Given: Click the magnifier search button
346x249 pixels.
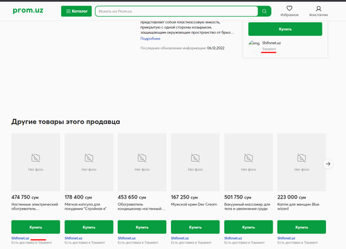Looking at the screenshot, I should coord(264,11).
